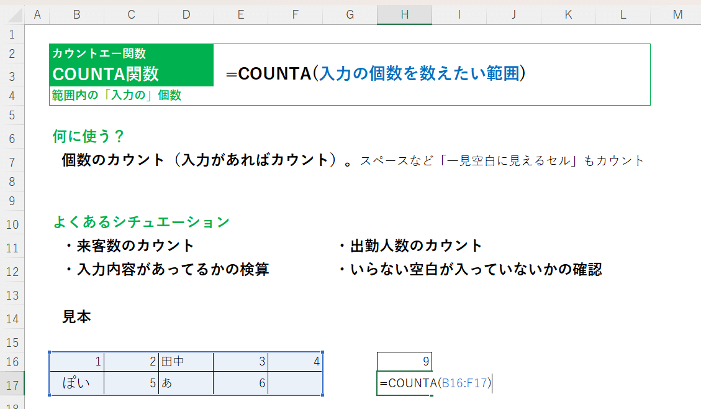Viewport: 701px width, 409px height.
Task: Select column K header
Action: pos(568,15)
